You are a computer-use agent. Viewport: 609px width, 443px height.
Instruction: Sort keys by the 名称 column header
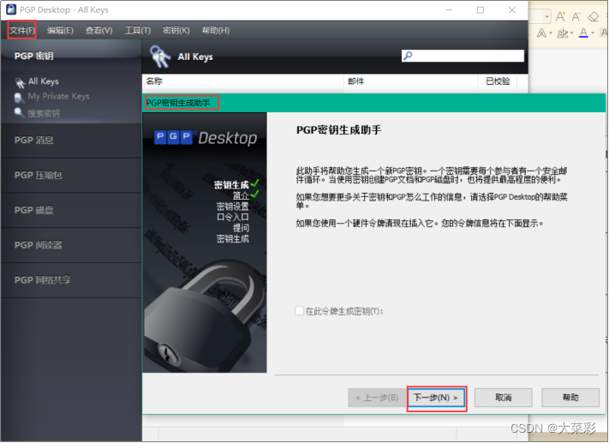click(242, 81)
